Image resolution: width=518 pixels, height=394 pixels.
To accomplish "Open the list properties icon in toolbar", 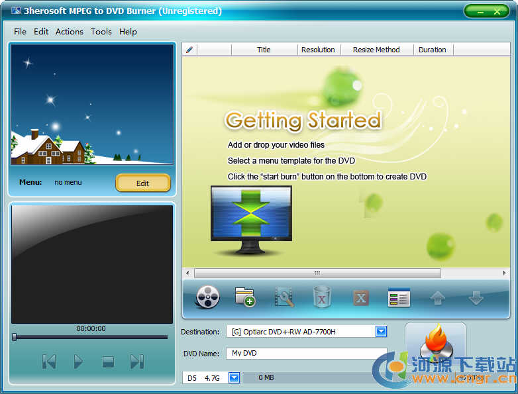I will coord(399,298).
